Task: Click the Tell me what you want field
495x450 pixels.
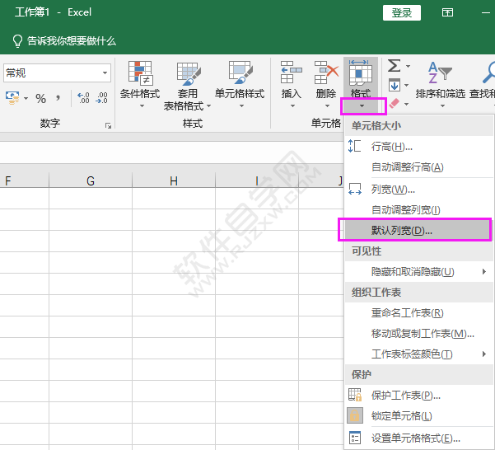Action: (x=64, y=41)
